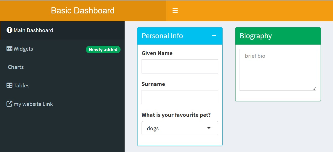Image resolution: width=333 pixels, height=152 pixels.
Task: Follow the my website Link
Action: pos(33,104)
